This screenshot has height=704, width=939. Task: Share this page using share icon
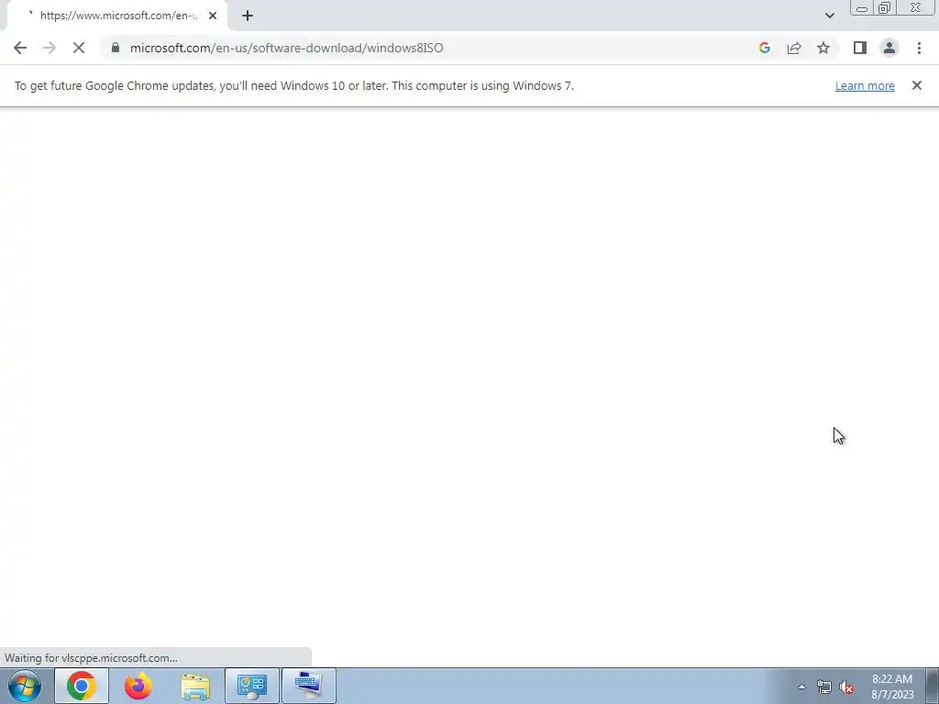[794, 48]
